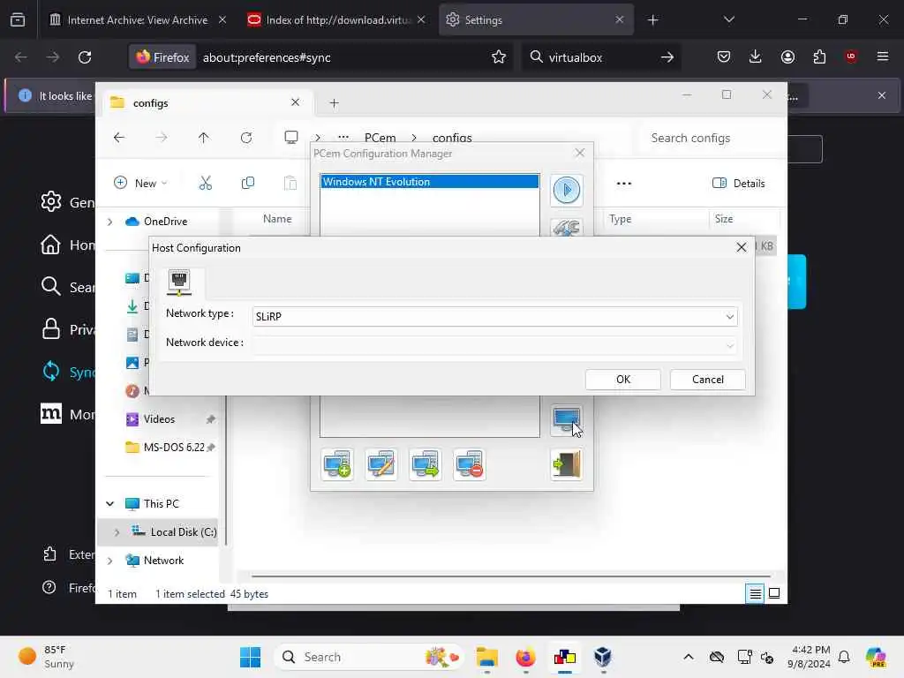Image resolution: width=904 pixels, height=678 pixels.
Task: Open machine settings with the wrench icon
Action: (x=567, y=229)
